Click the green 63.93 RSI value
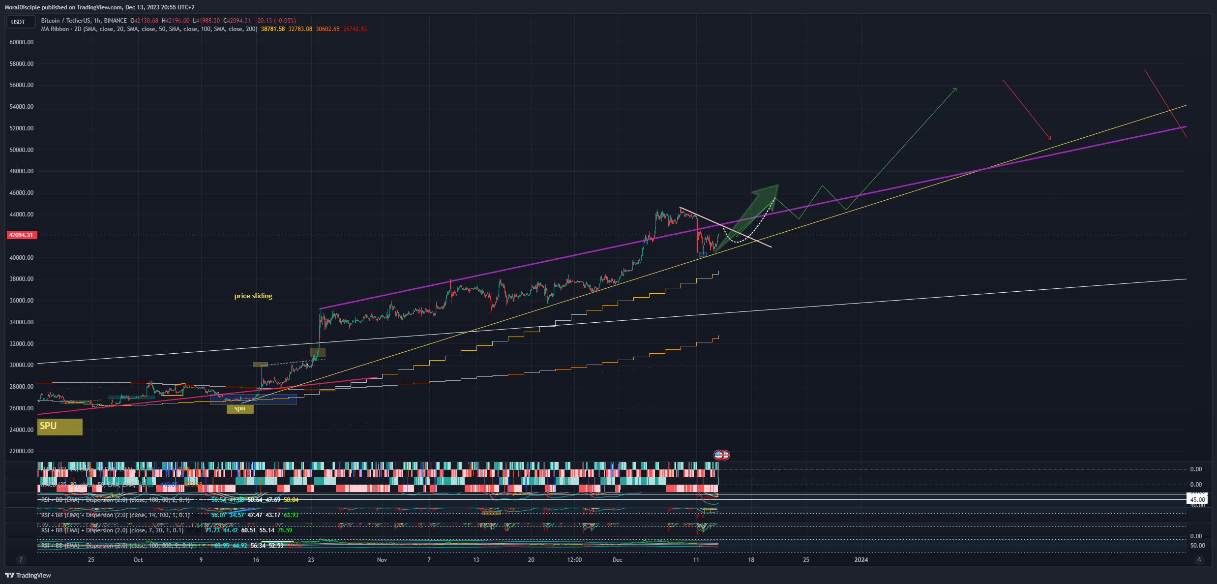 click(x=291, y=515)
